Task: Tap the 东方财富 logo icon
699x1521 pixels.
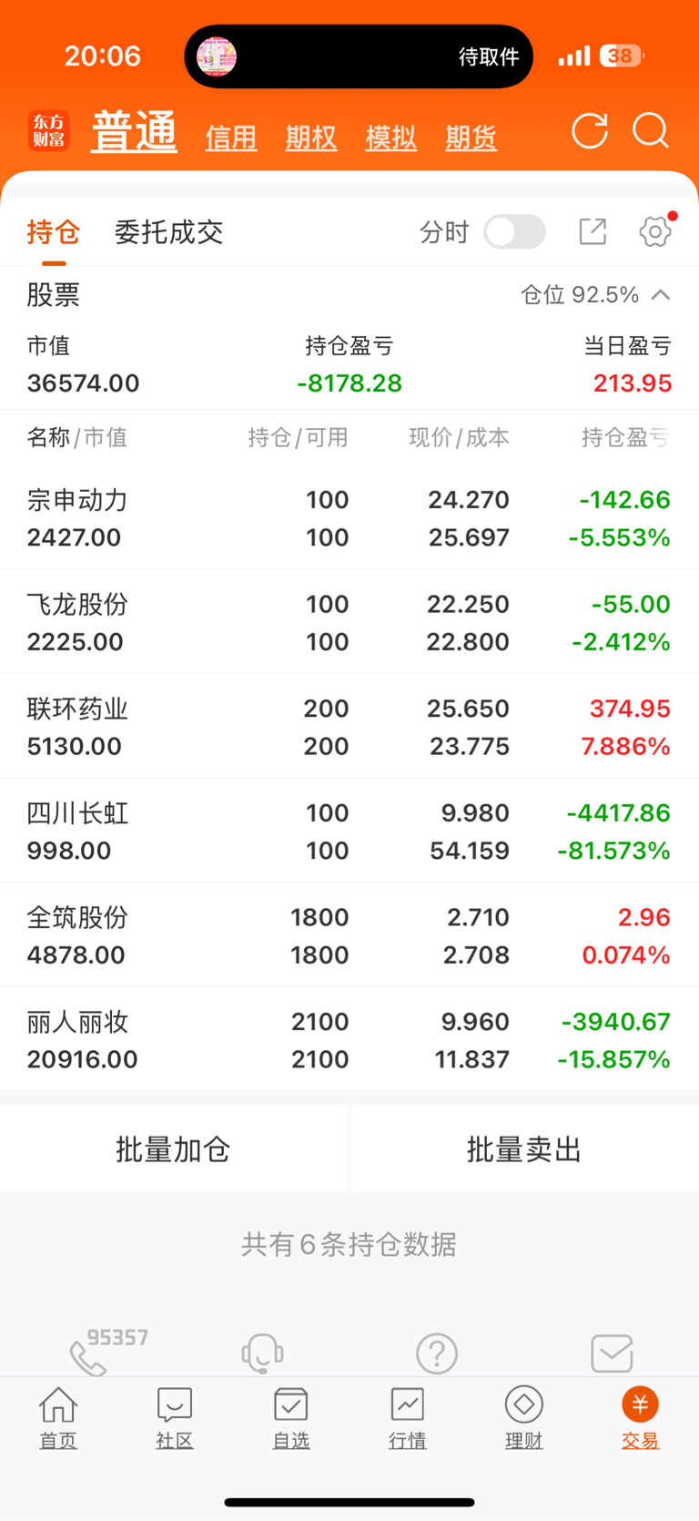Action: [49, 131]
